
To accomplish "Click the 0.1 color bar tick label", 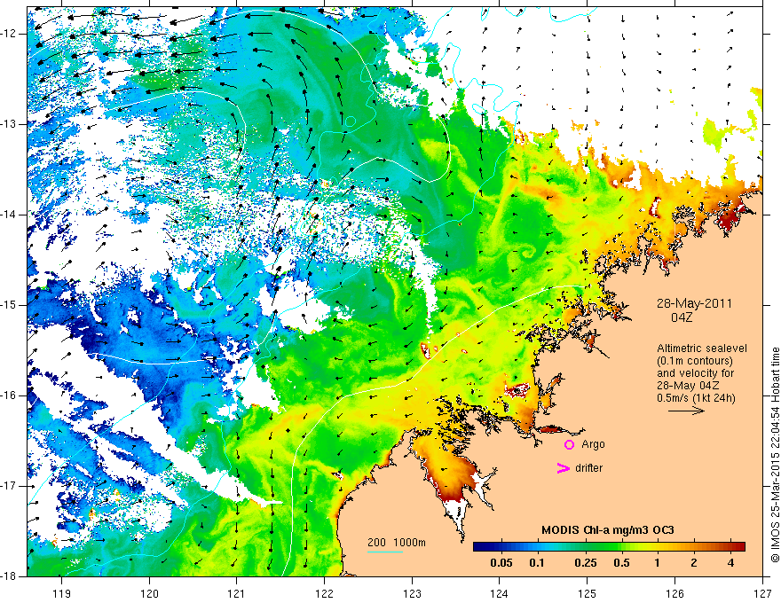I will (x=536, y=563).
